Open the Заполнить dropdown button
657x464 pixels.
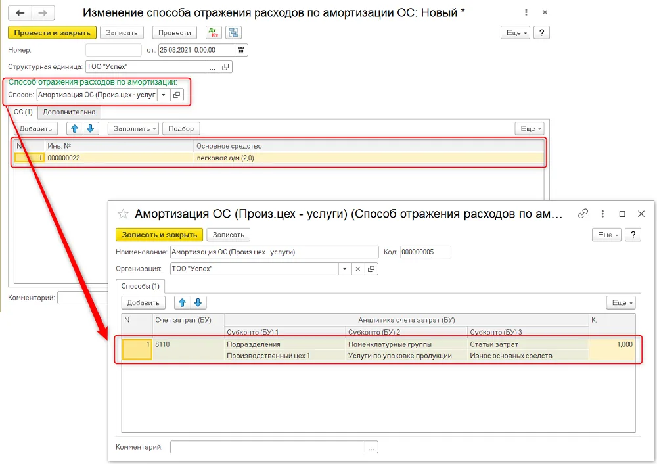[133, 129]
